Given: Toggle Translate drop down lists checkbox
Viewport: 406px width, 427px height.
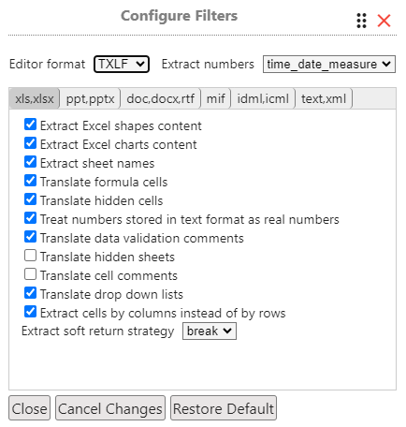Looking at the screenshot, I should pos(30,293).
